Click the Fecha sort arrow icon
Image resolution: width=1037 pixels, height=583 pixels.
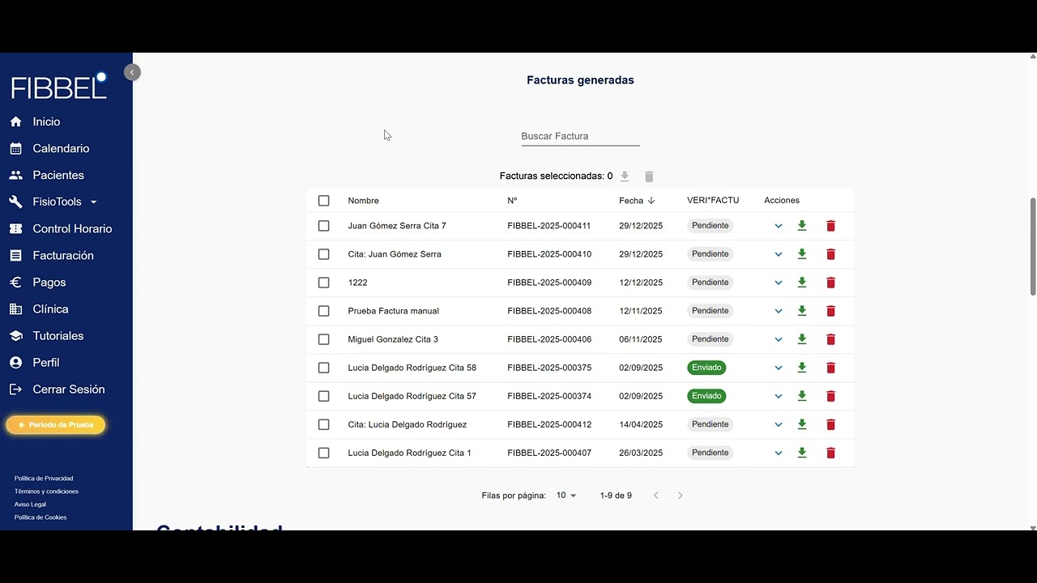(651, 201)
